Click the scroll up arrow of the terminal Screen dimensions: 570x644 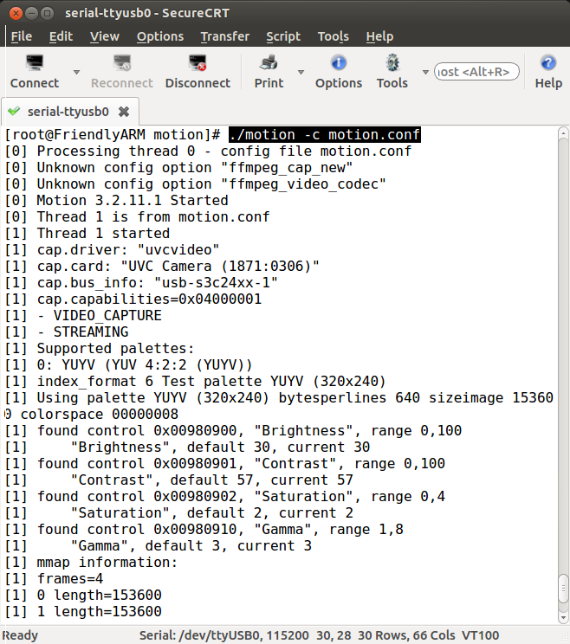[563, 133]
